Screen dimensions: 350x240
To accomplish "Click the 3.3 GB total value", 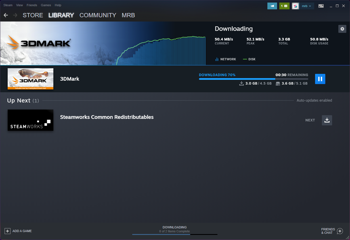I will point(284,39).
